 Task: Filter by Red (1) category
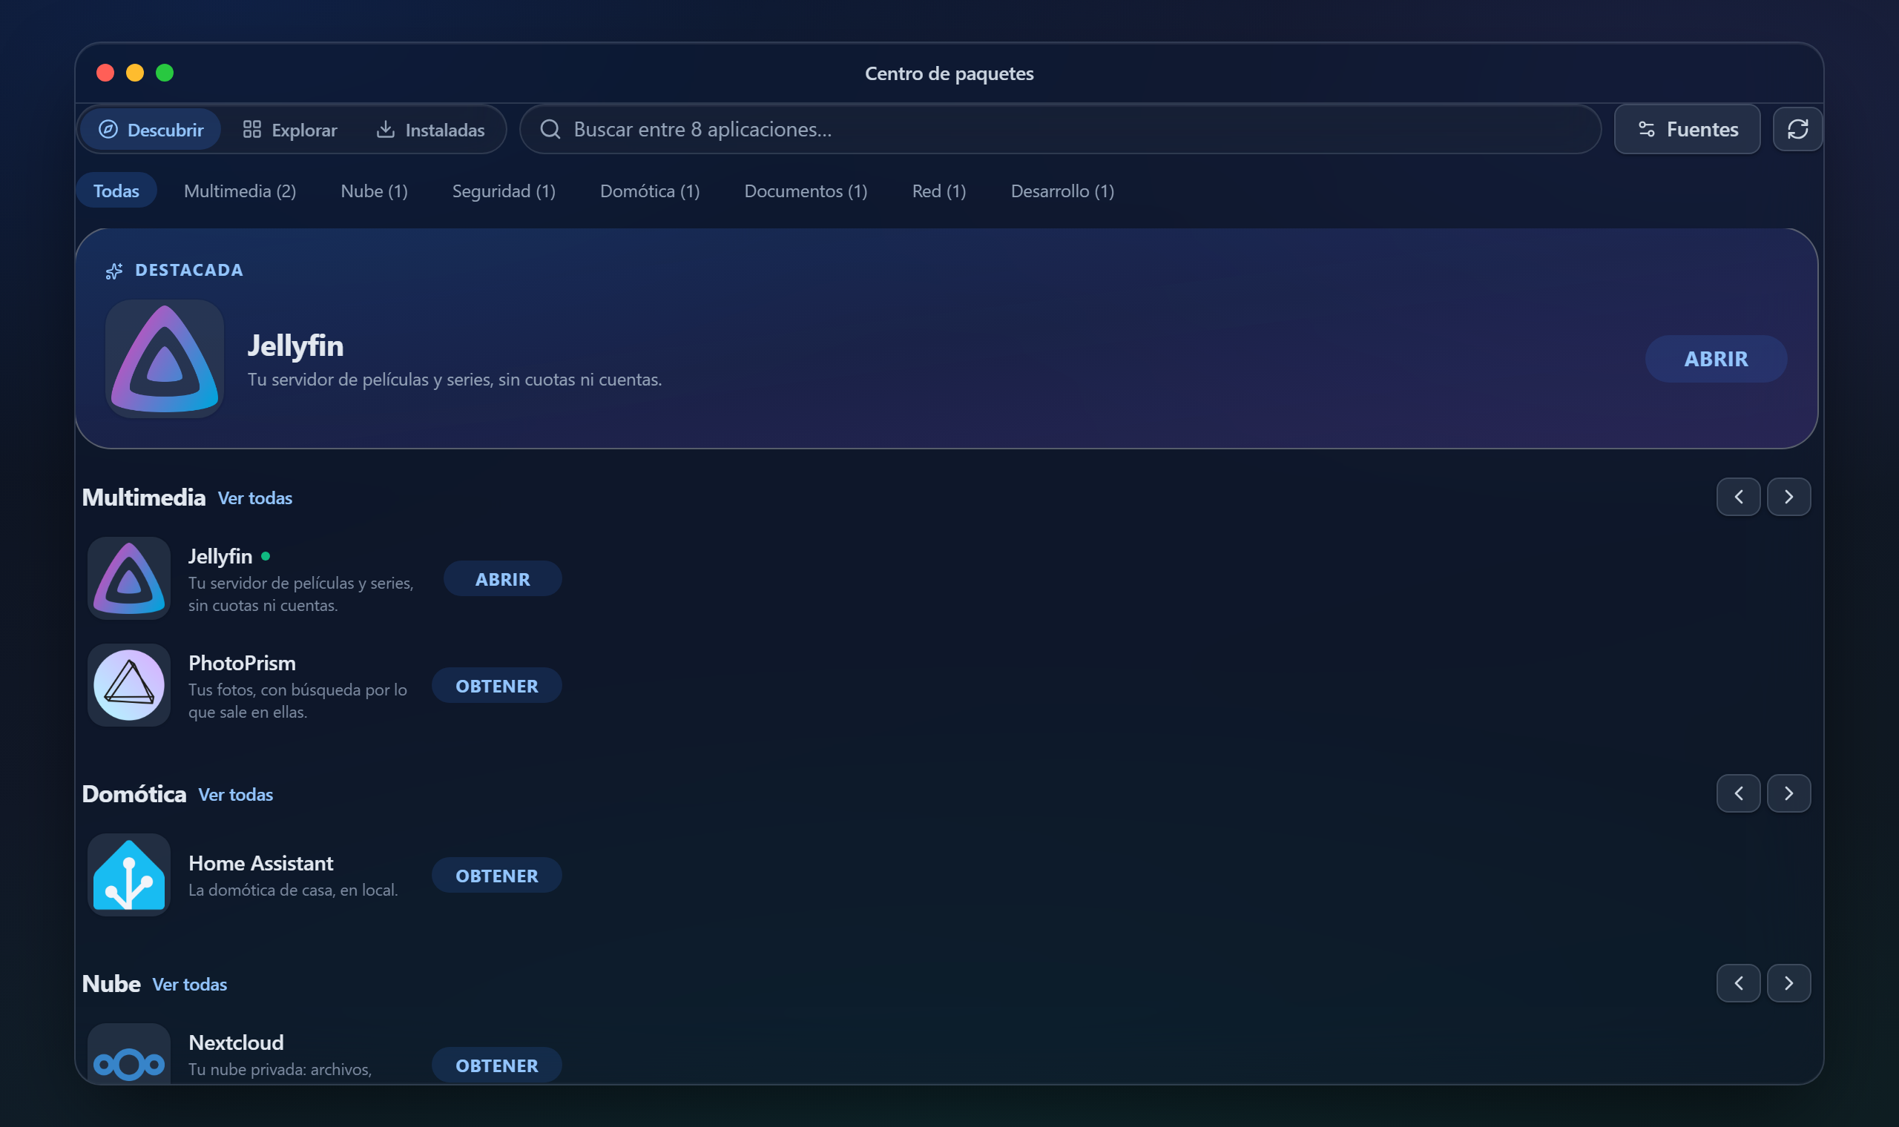[939, 191]
